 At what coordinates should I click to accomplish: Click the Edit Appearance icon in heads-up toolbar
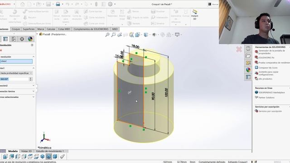[163, 34]
